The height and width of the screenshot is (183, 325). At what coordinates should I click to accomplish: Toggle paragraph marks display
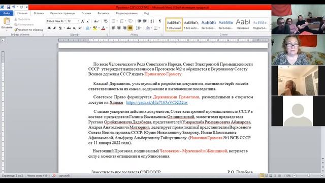pyautogui.click(x=160, y=21)
